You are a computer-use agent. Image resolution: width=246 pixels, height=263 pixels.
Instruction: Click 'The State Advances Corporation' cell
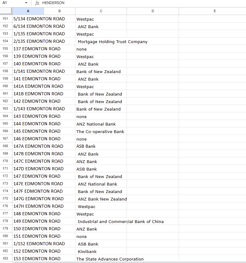tap(110, 259)
